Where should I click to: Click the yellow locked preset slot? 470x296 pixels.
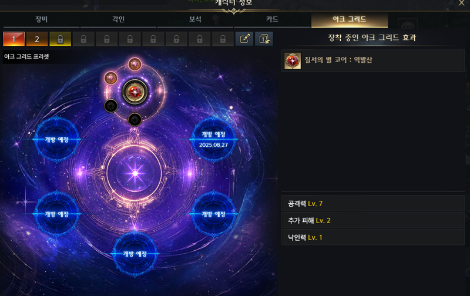[61, 39]
